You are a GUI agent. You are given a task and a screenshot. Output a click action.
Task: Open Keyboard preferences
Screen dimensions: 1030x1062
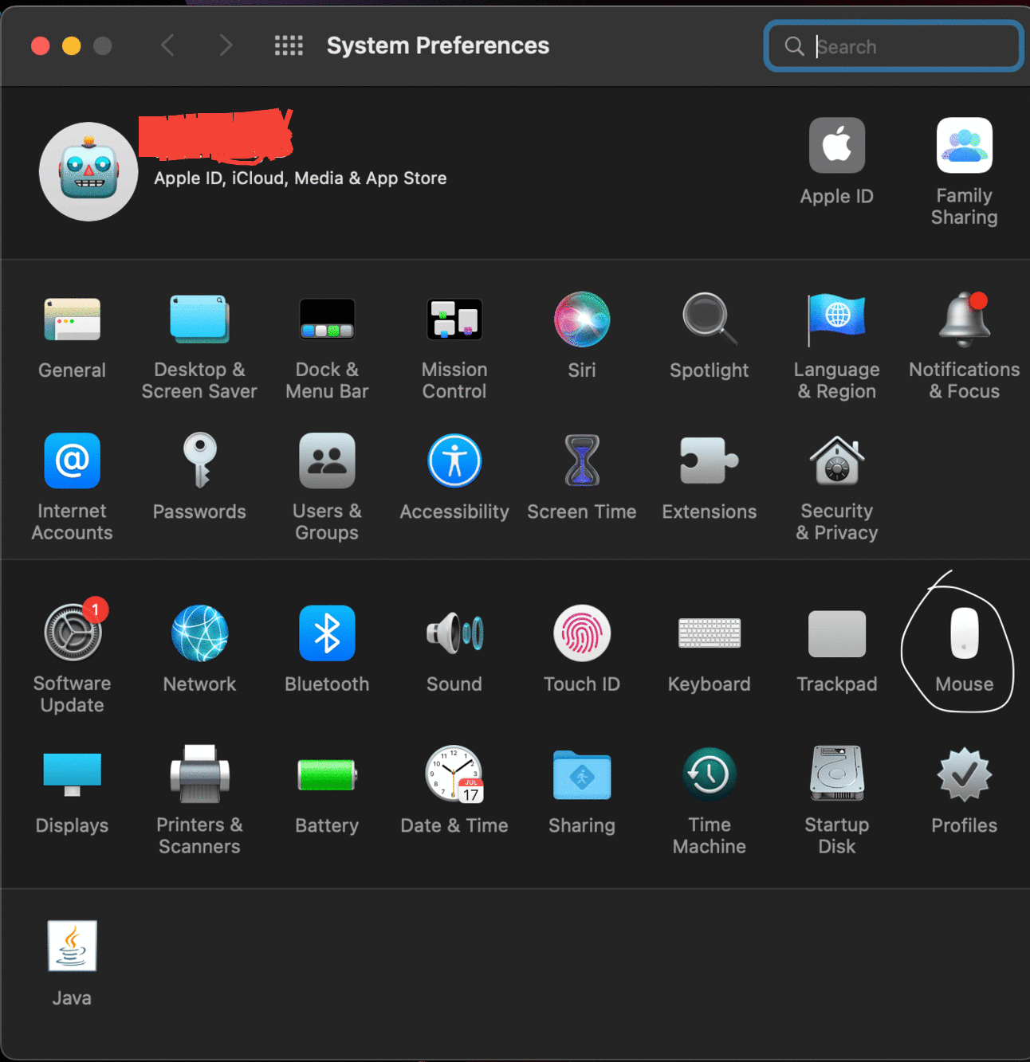[x=710, y=633]
